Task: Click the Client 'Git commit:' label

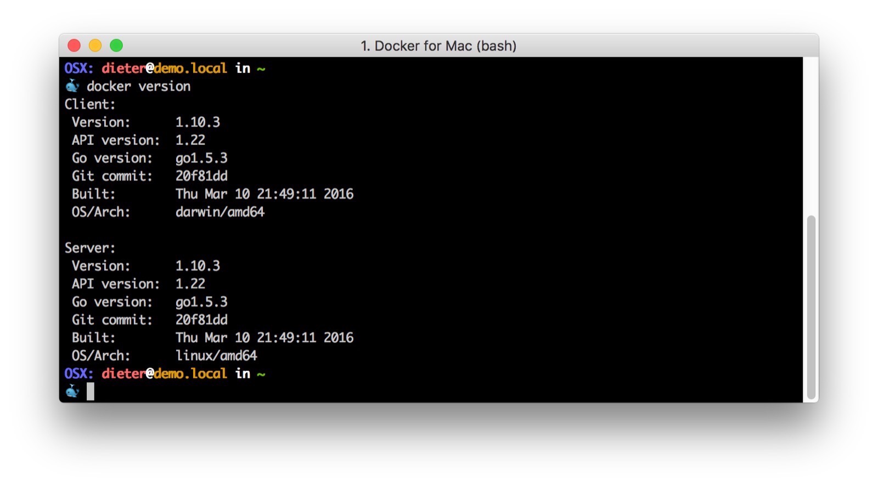Action: [x=112, y=176]
